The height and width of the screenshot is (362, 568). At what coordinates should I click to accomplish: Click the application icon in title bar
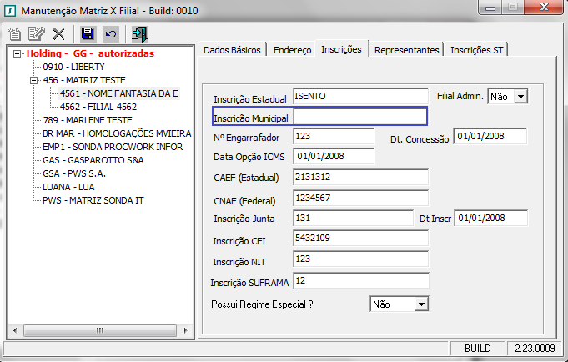coord(9,11)
